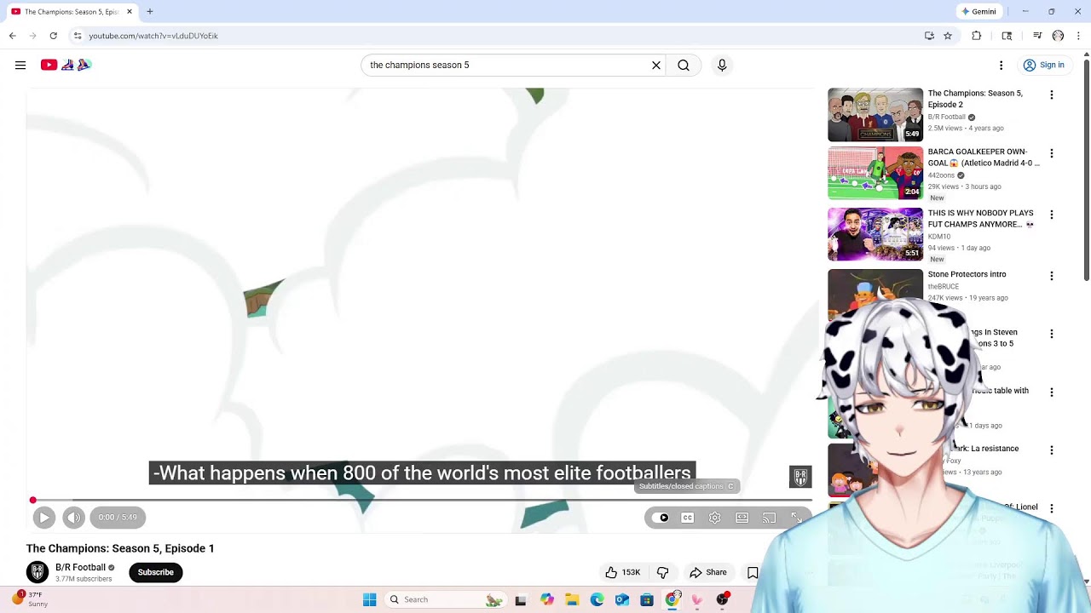
Task: Open YouTube settings three-dot menu beside Sign in
Action: click(1001, 65)
